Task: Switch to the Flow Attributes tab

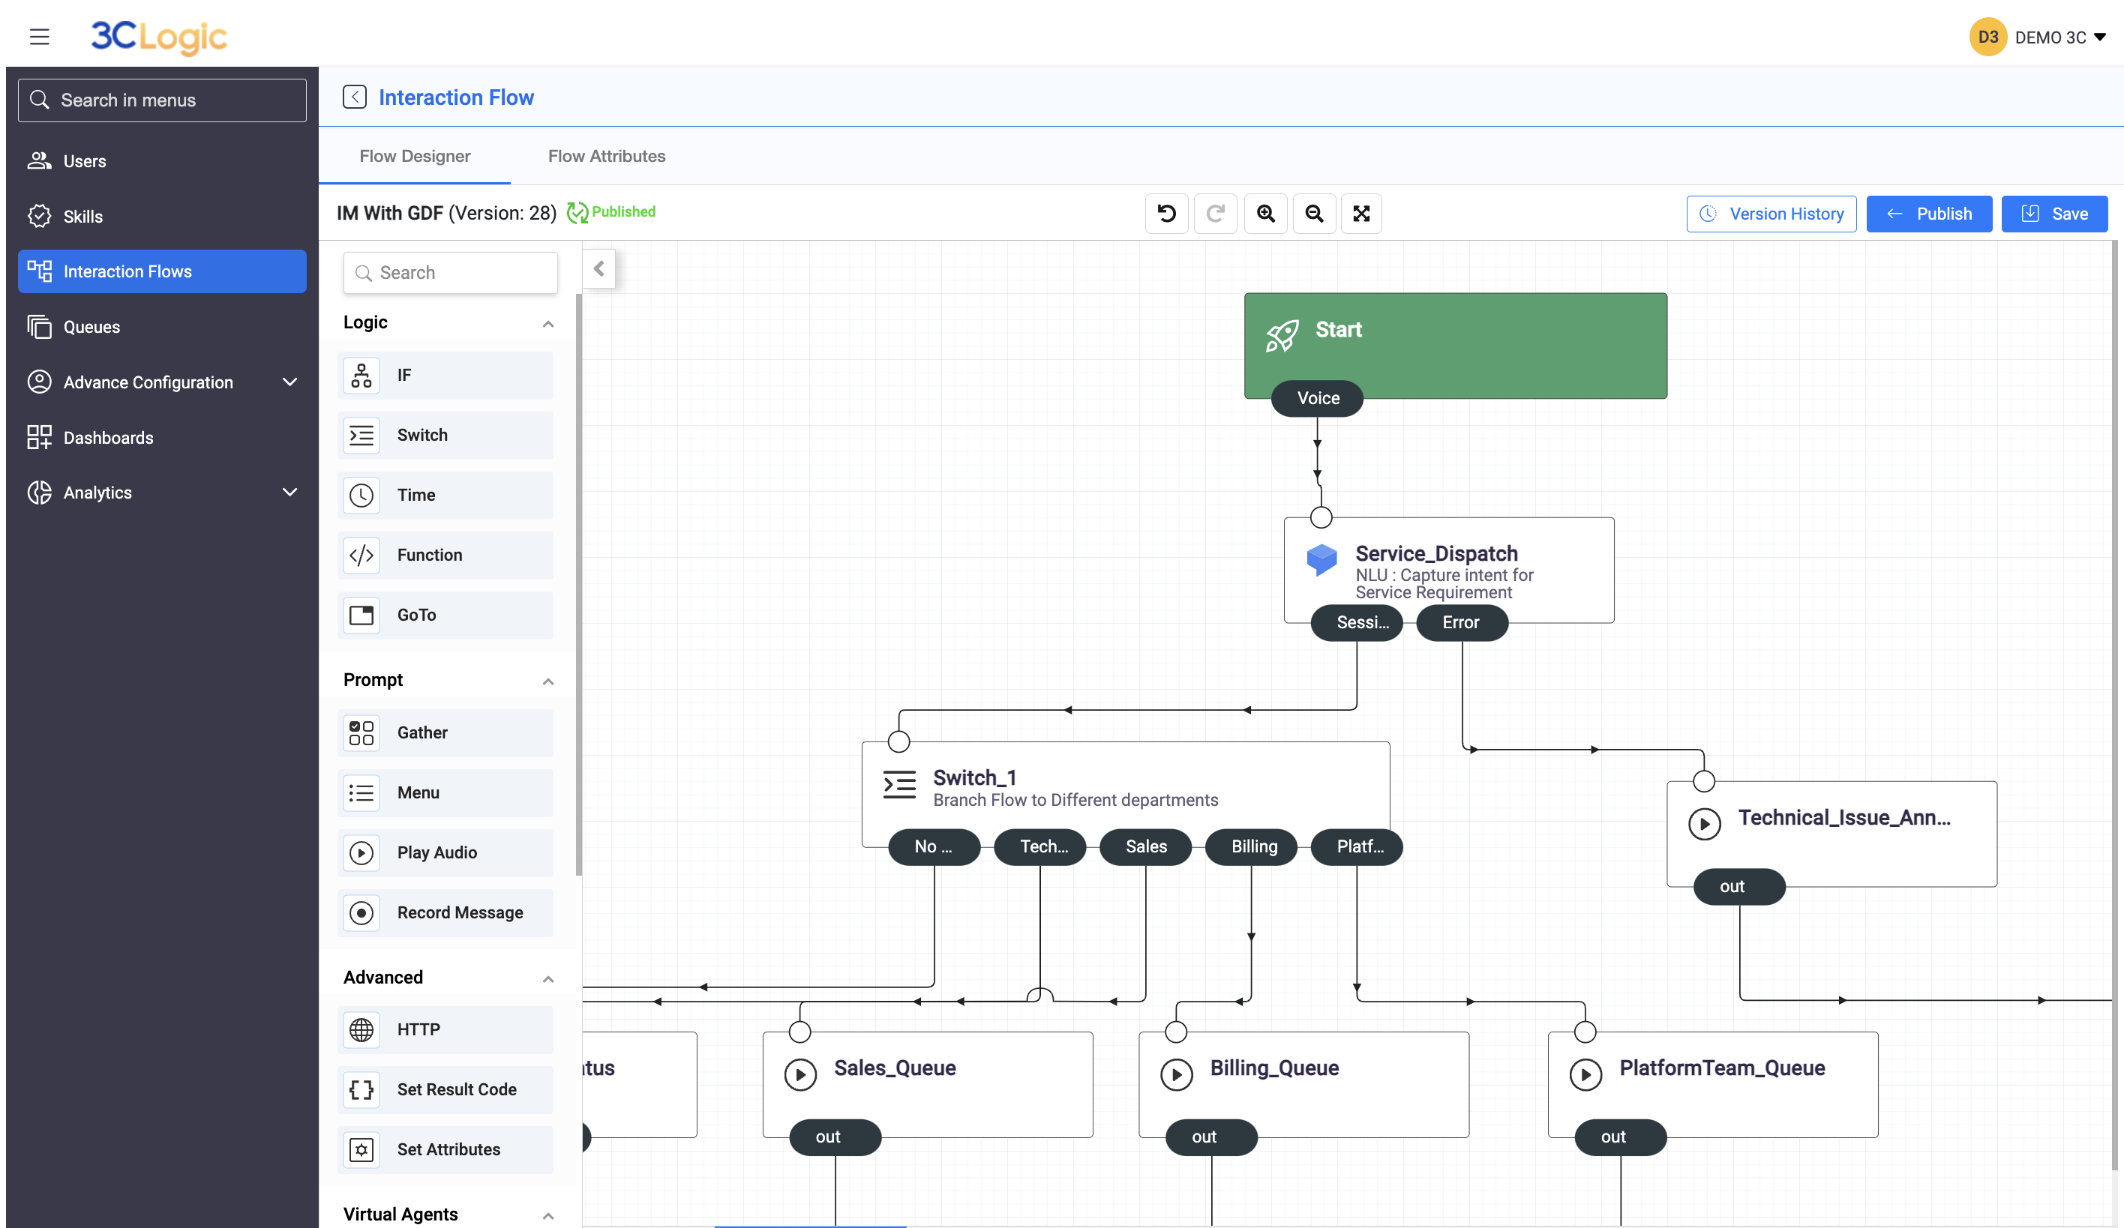Action: pyautogui.click(x=605, y=155)
